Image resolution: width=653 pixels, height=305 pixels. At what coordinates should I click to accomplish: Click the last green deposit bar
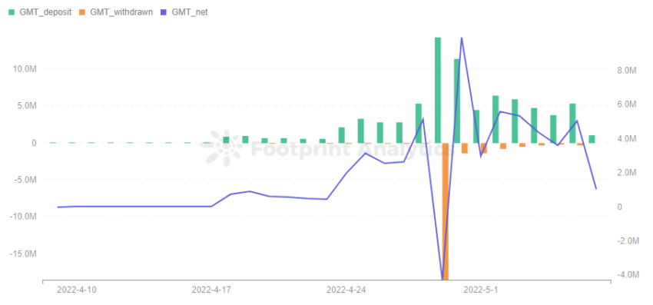click(x=592, y=139)
